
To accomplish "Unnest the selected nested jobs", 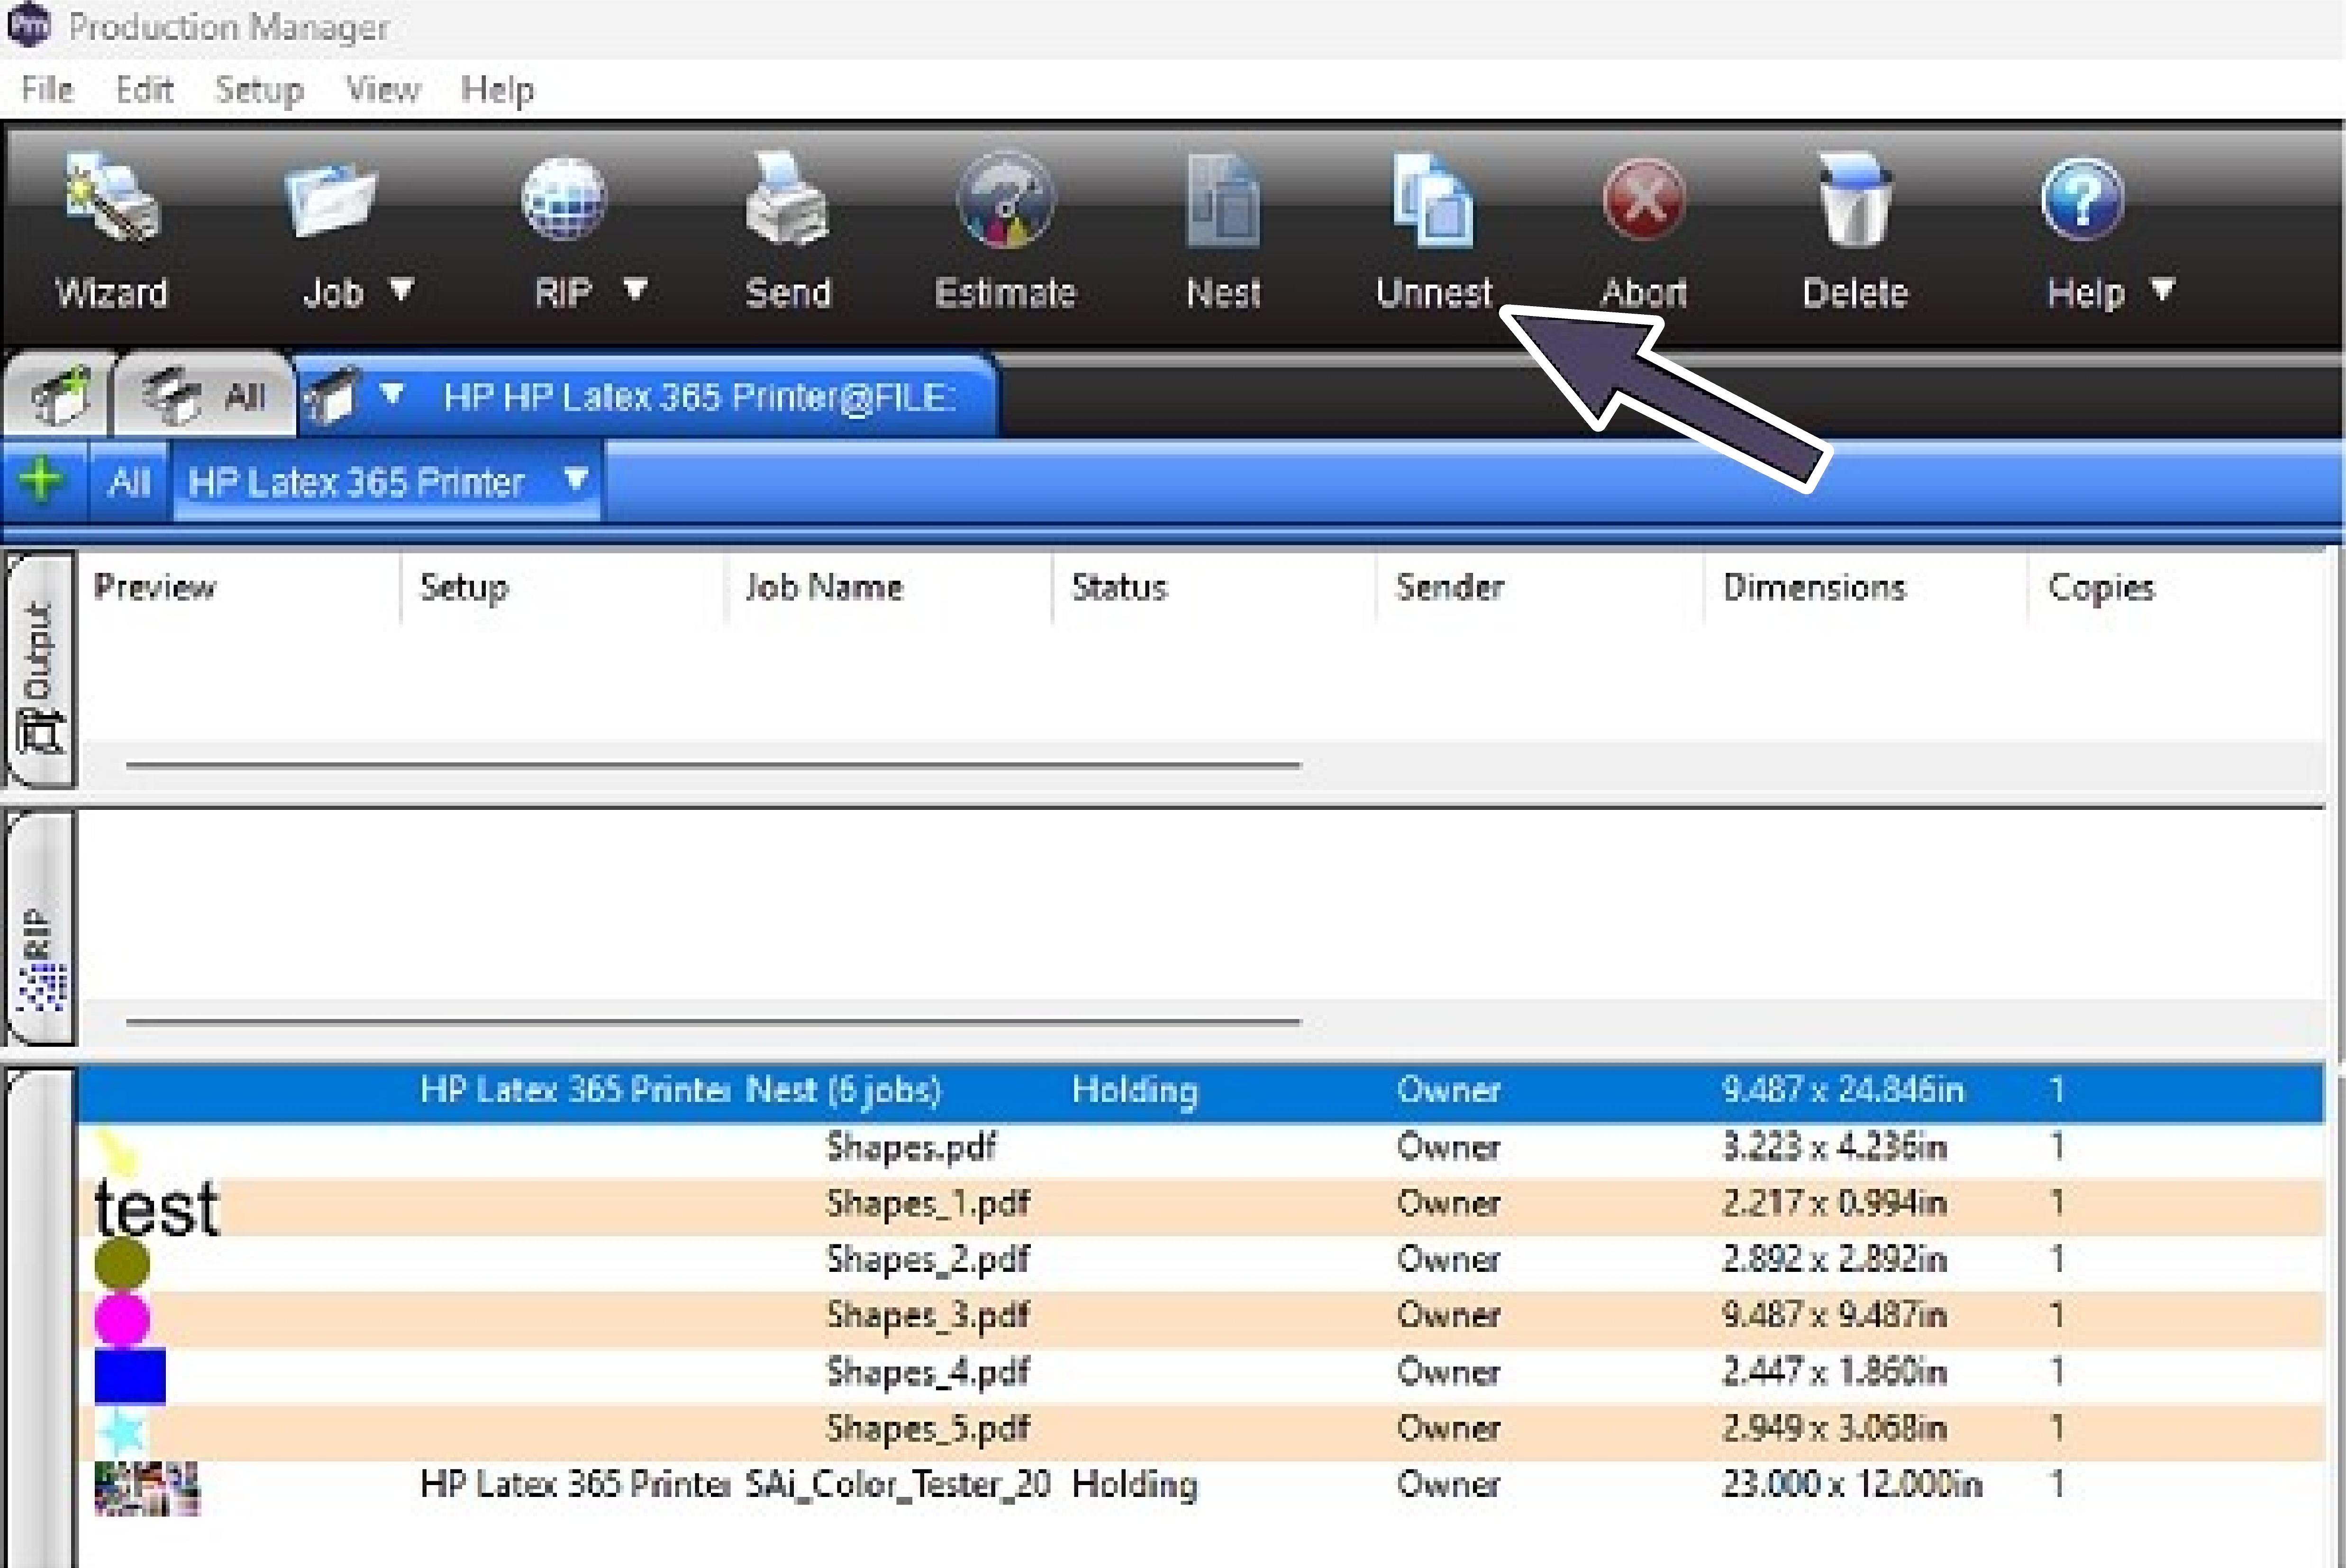I will [x=1434, y=231].
